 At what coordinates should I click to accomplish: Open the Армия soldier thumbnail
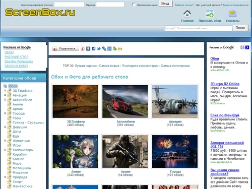125,151
